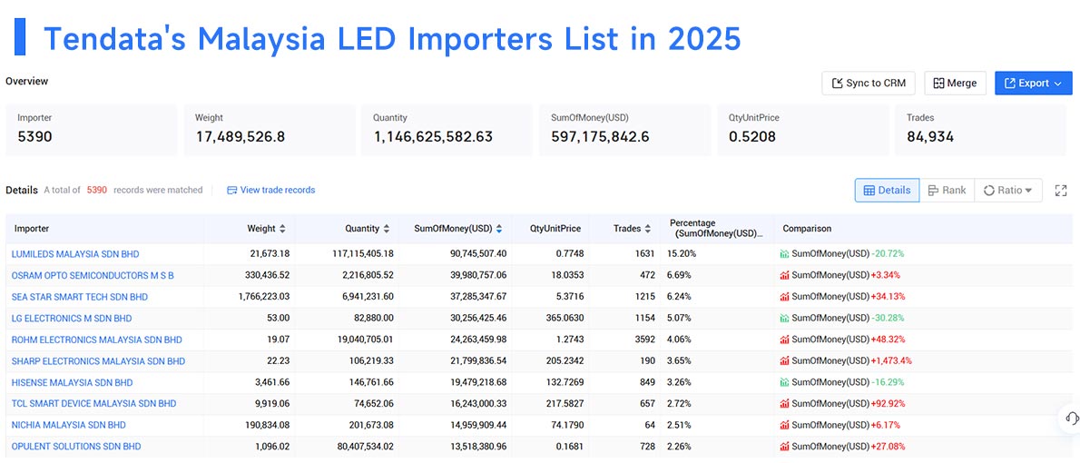1080x463 pixels.
Task: Sort table by Trades column arrows
Action: (648, 228)
